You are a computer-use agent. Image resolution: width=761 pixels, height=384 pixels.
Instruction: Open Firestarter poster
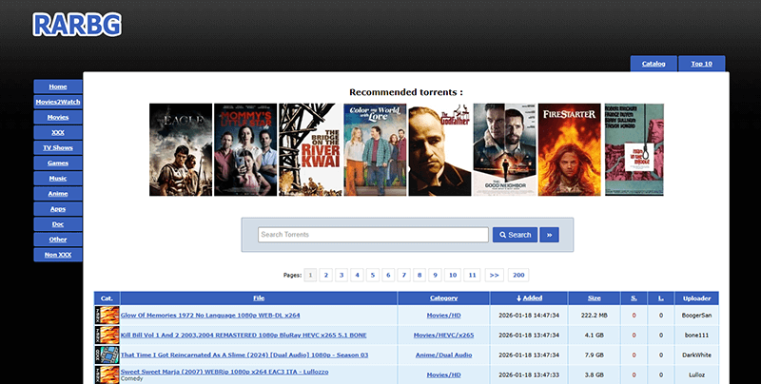point(569,149)
